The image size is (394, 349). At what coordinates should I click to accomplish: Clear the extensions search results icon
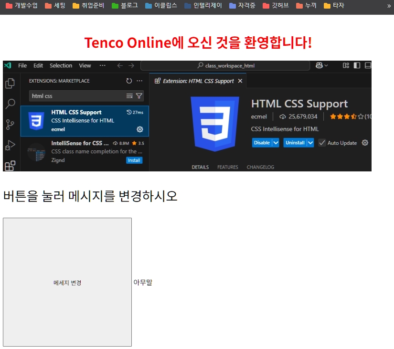coord(129,96)
